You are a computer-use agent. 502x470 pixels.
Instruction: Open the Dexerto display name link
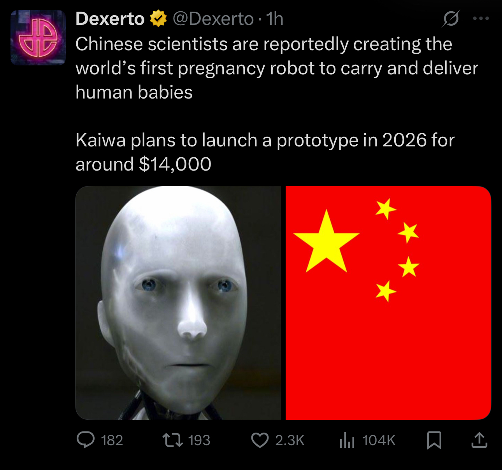coord(110,19)
